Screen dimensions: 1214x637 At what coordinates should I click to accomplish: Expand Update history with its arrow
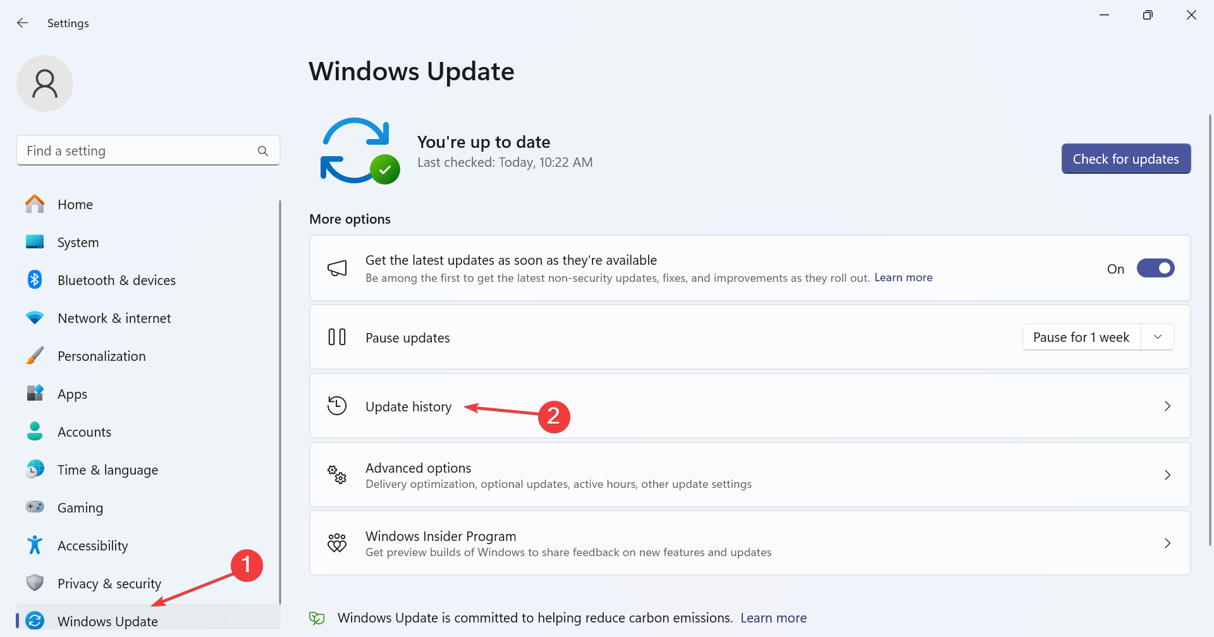(1167, 406)
